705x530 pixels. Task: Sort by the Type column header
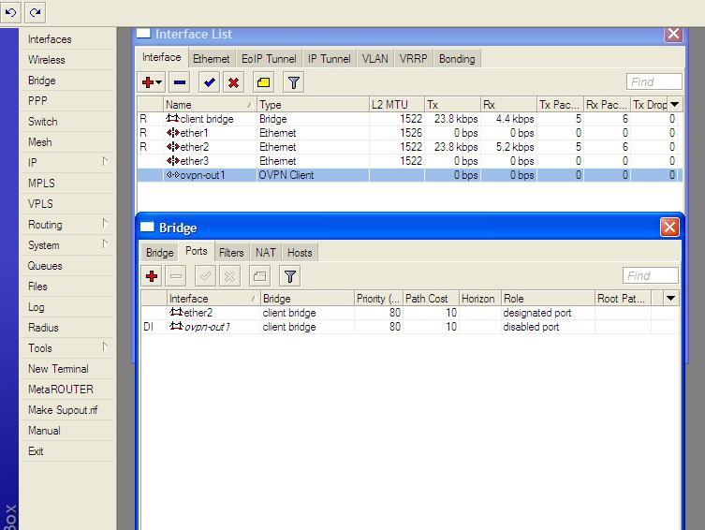click(313, 104)
